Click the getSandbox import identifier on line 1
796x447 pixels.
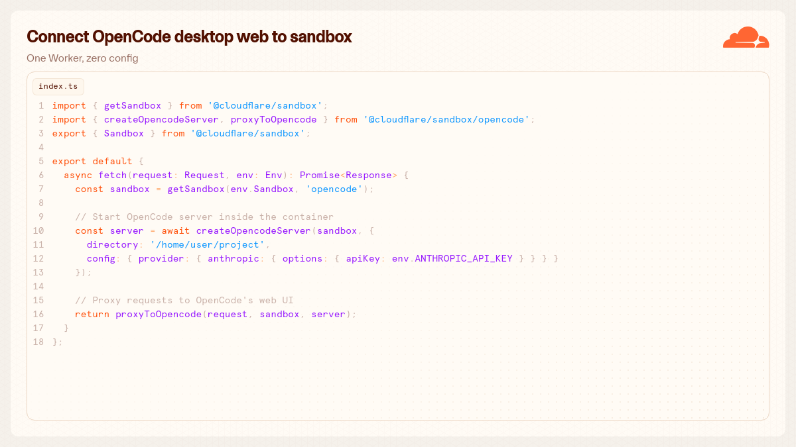(133, 105)
